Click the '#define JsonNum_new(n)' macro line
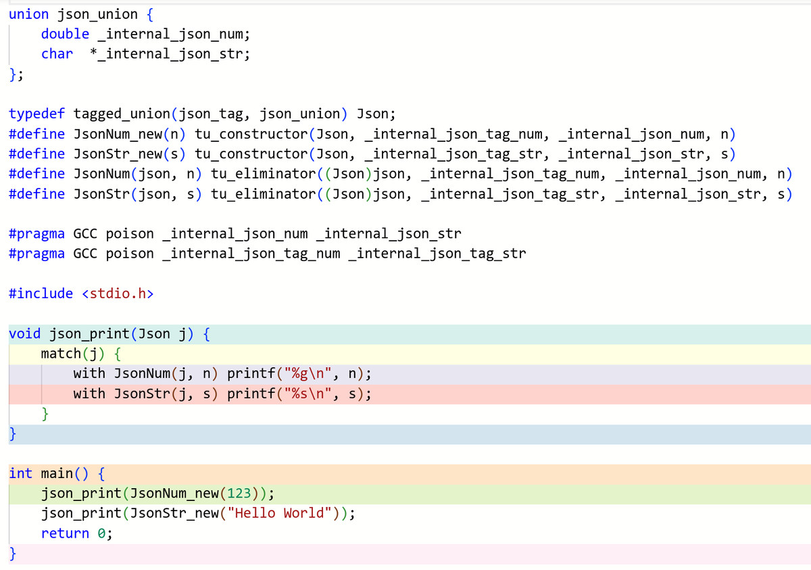 (x=372, y=134)
